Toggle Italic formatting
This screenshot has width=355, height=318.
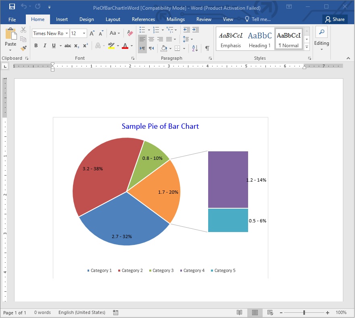pos(45,46)
